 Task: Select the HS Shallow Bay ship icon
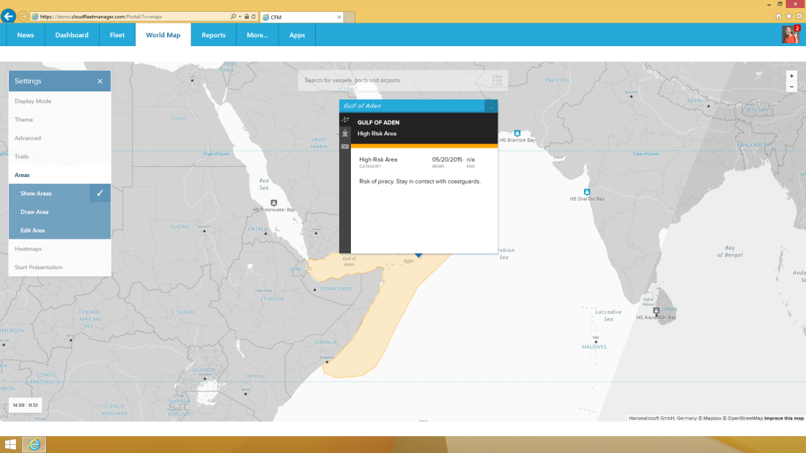tap(588, 192)
